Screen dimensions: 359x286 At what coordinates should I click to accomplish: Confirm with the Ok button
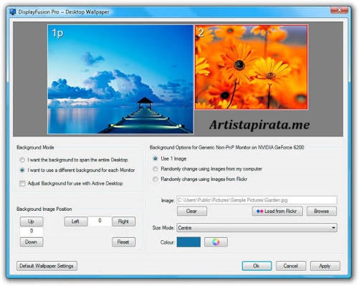[257, 266]
